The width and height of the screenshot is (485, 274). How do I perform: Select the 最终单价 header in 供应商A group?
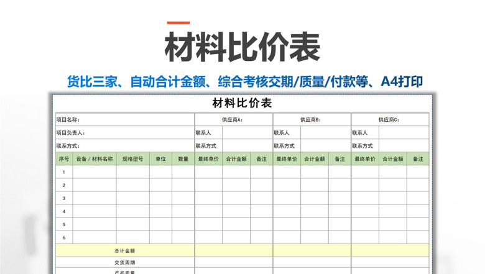pos(208,159)
